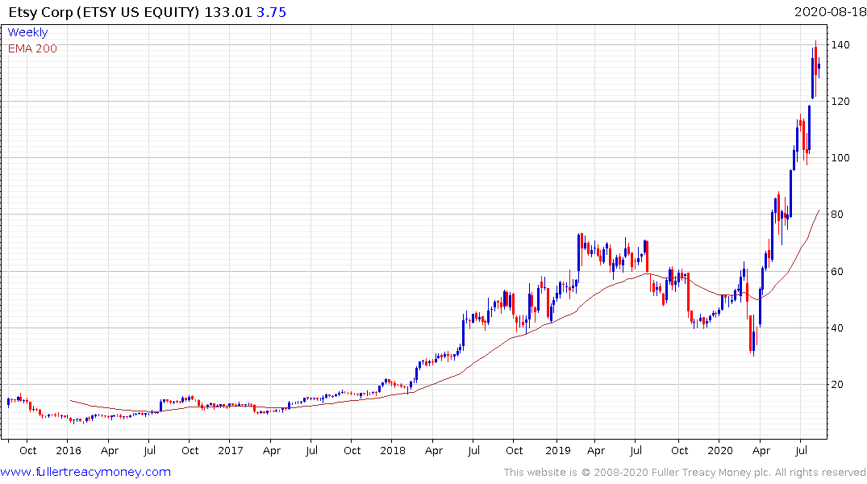The image size is (867, 484).
Task: Click the 40 price axis label
Action: (837, 328)
